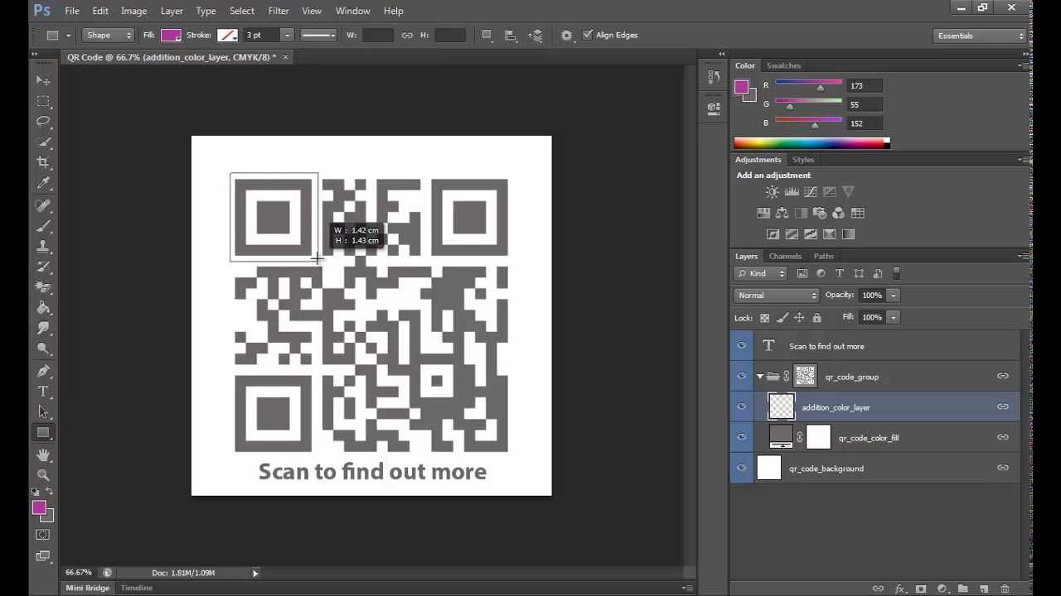The width and height of the screenshot is (1061, 596).
Task: Click the Fill color swatch in options bar
Action: point(171,35)
